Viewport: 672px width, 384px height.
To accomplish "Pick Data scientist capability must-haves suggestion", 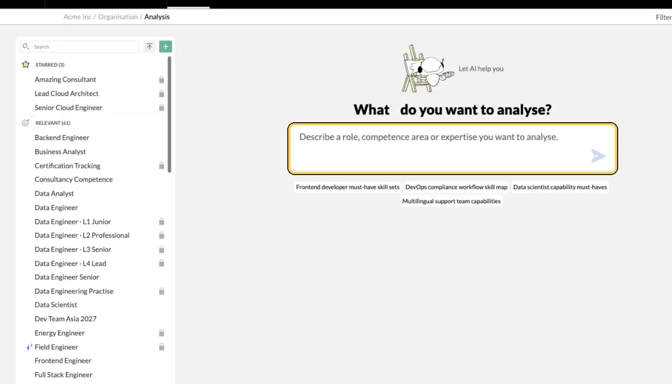I will [560, 187].
